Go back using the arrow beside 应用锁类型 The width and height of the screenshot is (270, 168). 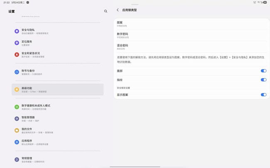pyautogui.click(x=118, y=10)
